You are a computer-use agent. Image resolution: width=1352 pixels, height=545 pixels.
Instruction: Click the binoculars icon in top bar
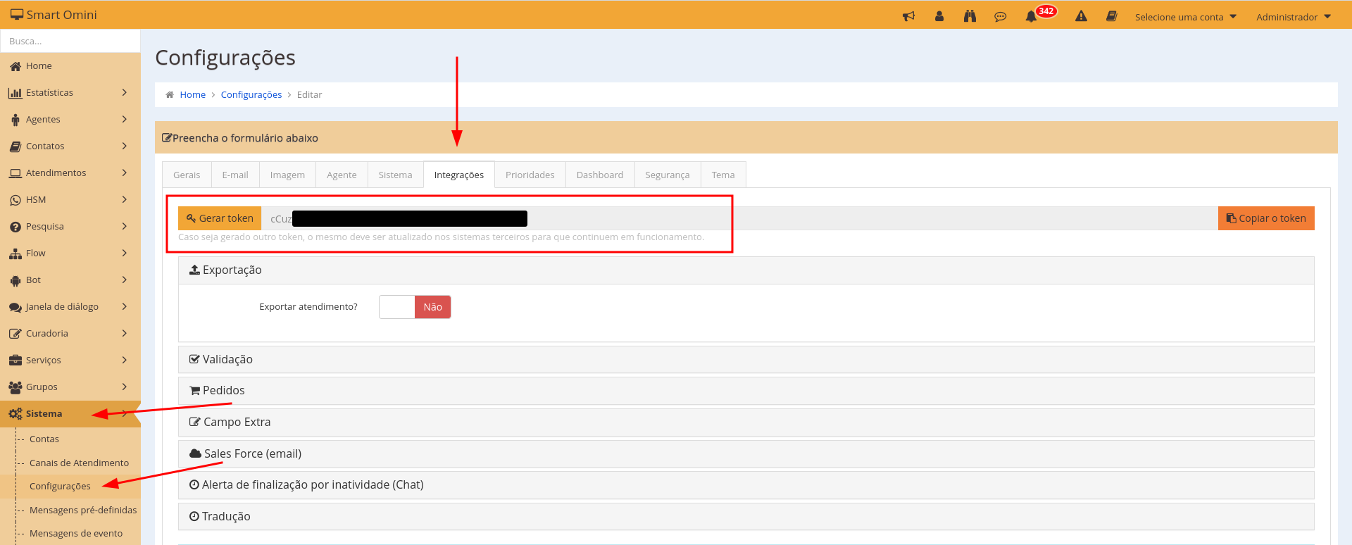point(970,16)
